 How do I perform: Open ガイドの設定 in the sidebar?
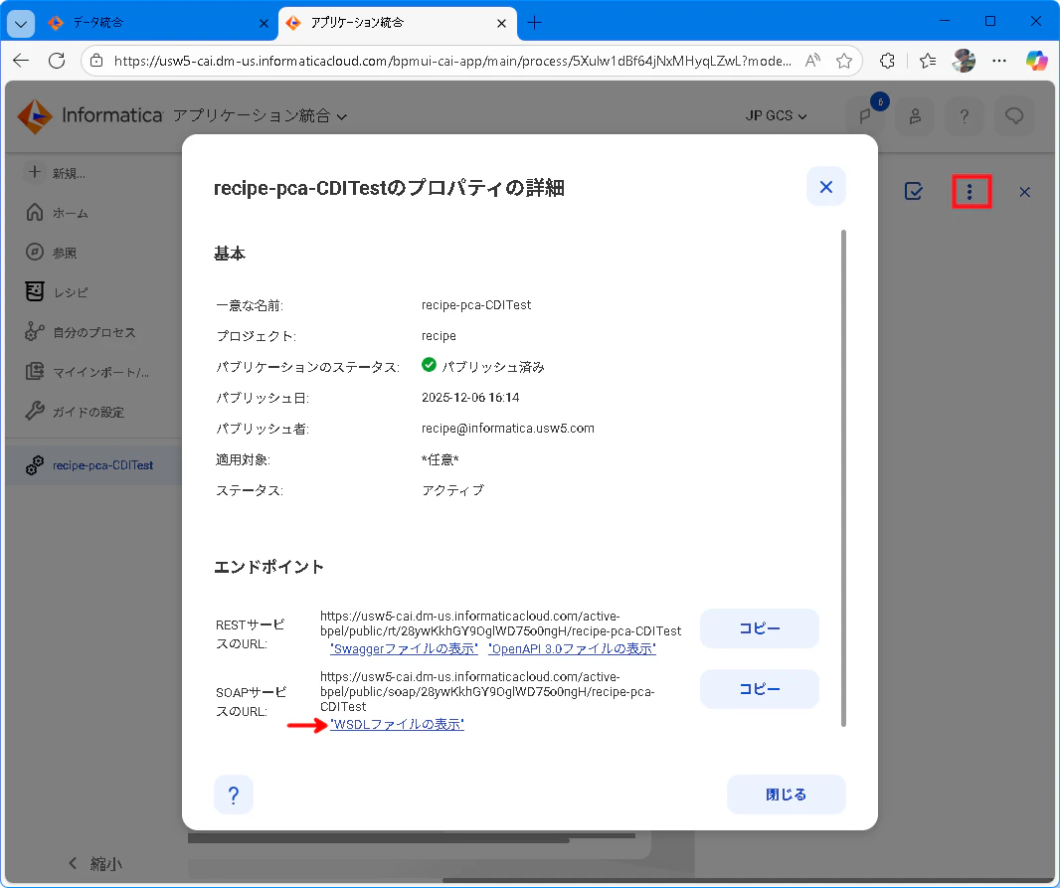pos(75,413)
